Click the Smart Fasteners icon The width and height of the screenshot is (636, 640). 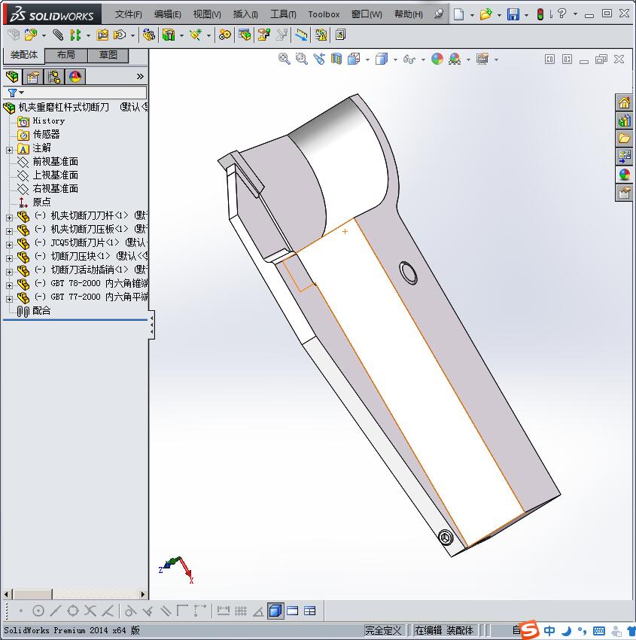point(102,35)
